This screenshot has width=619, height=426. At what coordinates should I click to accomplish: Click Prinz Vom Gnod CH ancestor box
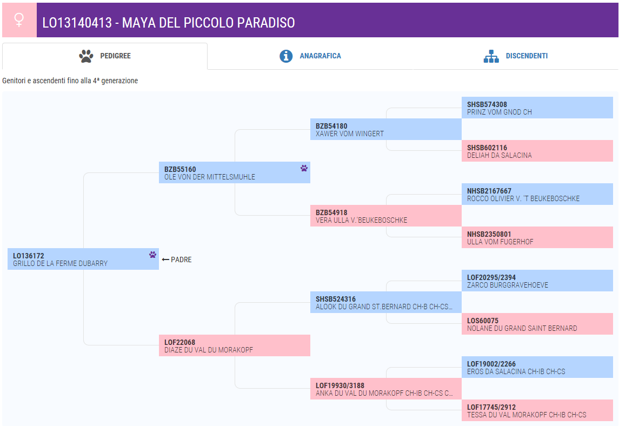[537, 108]
